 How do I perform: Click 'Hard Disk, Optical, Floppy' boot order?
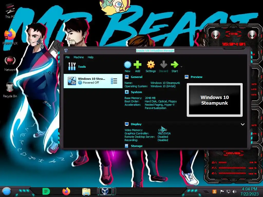coord(161,101)
